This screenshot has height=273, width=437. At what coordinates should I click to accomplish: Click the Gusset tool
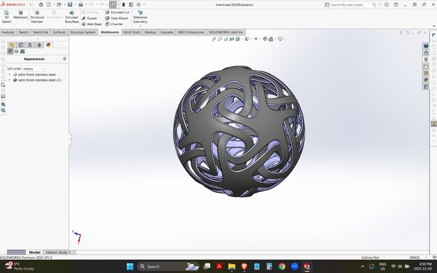pyautogui.click(x=91, y=18)
